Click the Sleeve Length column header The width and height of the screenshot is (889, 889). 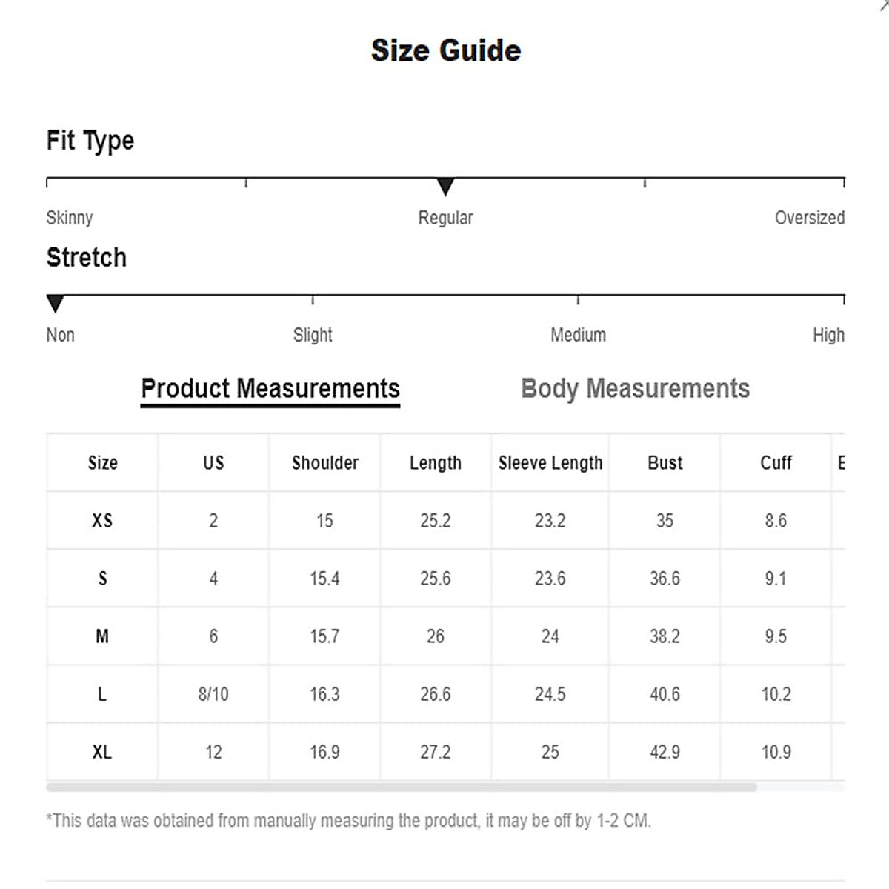[x=550, y=463]
